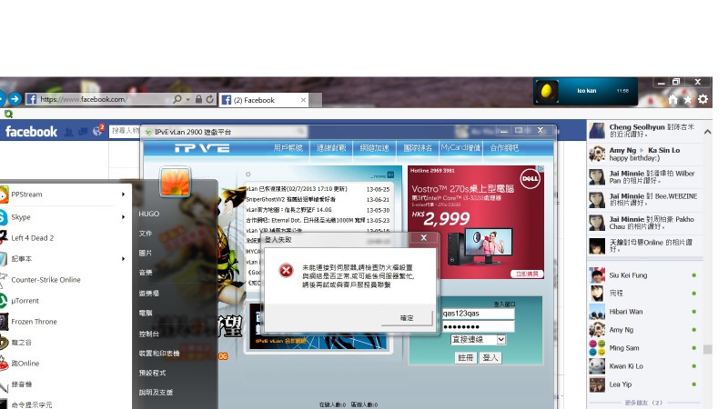Click the Facebook search people field
The height and width of the screenshot is (409, 728).
pyautogui.click(x=126, y=131)
